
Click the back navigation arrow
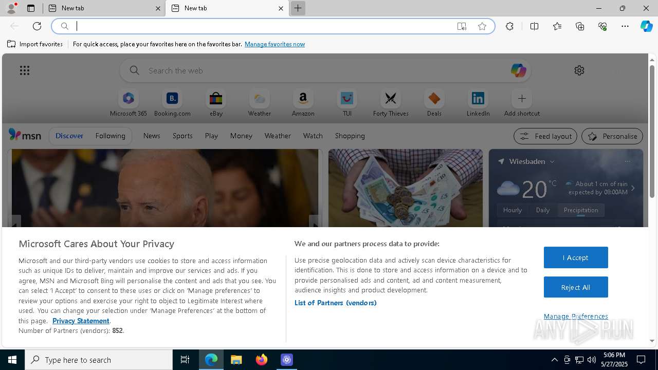tap(14, 26)
